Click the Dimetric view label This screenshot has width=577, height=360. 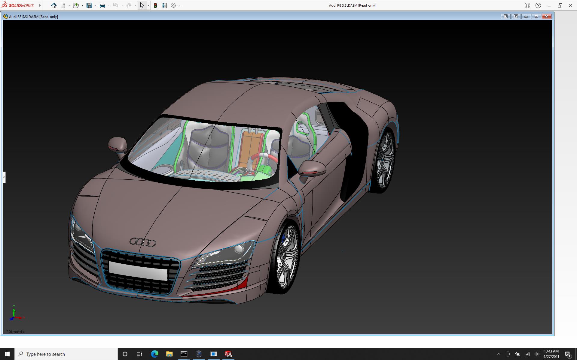click(x=16, y=331)
